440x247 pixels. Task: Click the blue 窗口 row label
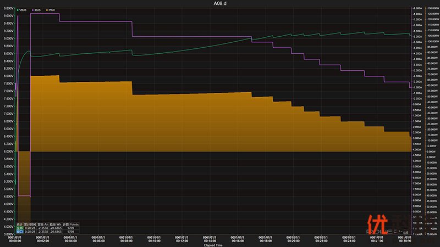pos(19,232)
